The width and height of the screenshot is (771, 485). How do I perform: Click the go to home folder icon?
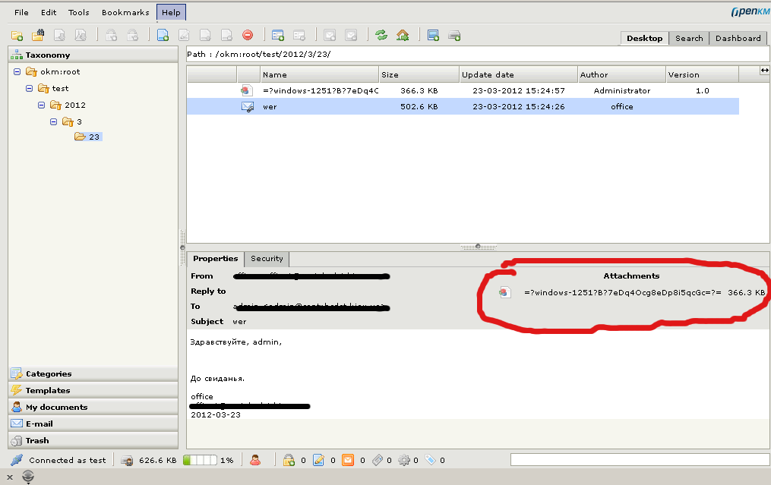[403, 35]
